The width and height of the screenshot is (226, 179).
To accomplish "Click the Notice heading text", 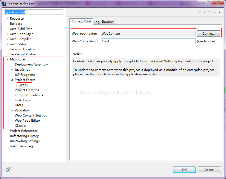I will click(77, 54).
